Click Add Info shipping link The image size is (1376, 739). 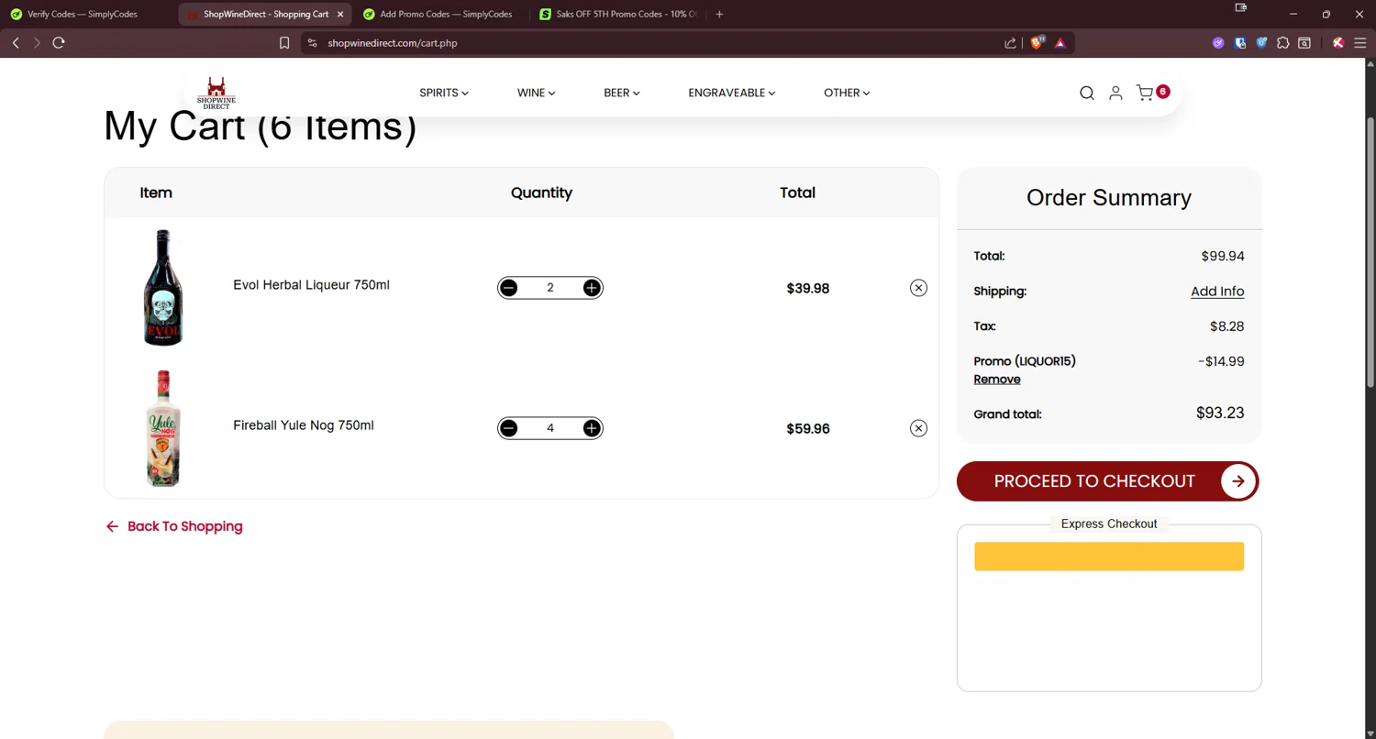click(x=1217, y=292)
